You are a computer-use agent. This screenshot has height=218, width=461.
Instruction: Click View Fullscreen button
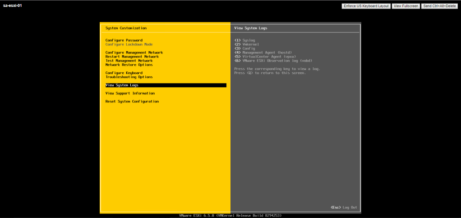point(405,6)
